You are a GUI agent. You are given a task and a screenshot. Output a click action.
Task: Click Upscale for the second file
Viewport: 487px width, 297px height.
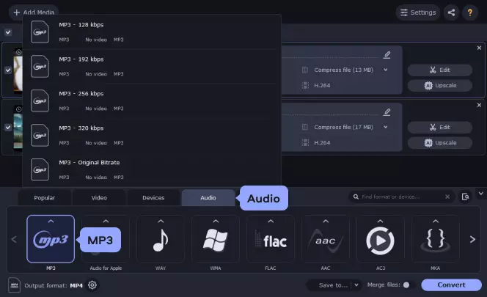point(440,142)
